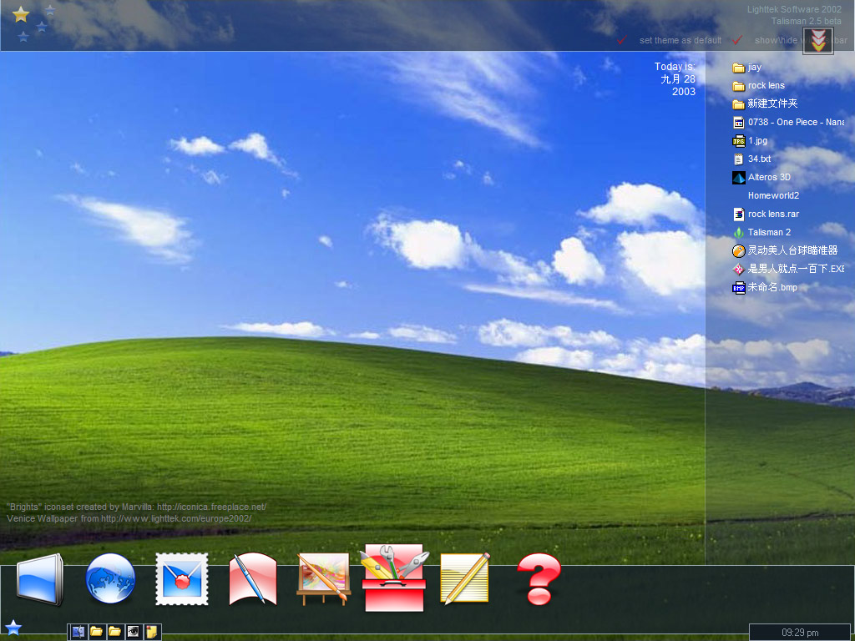Click the 'Today is' date display
This screenshot has height=641, width=855.
click(x=675, y=79)
